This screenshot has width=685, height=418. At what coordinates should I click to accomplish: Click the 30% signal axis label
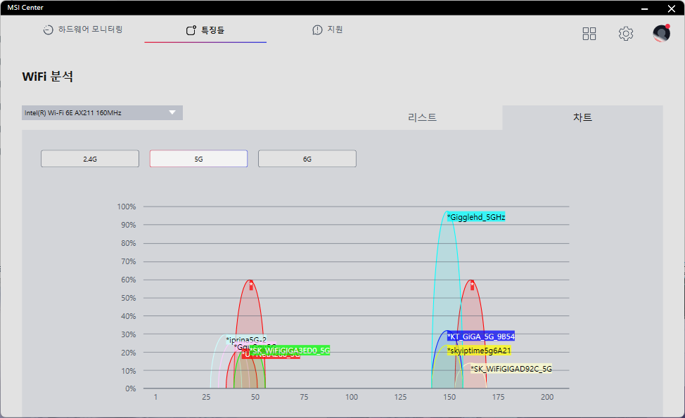[129, 334]
